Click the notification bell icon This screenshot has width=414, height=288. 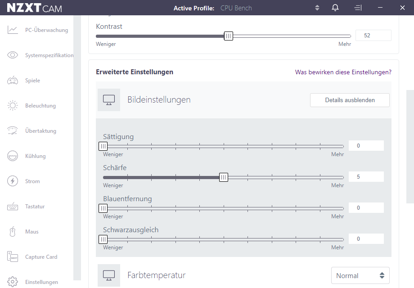(x=335, y=8)
